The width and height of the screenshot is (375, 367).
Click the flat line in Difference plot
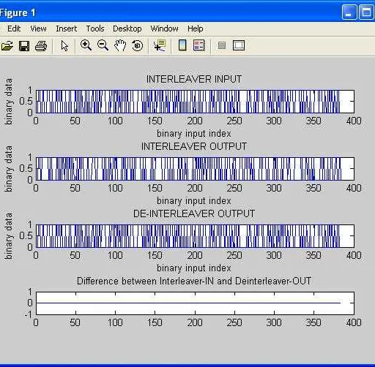pyautogui.click(x=188, y=303)
